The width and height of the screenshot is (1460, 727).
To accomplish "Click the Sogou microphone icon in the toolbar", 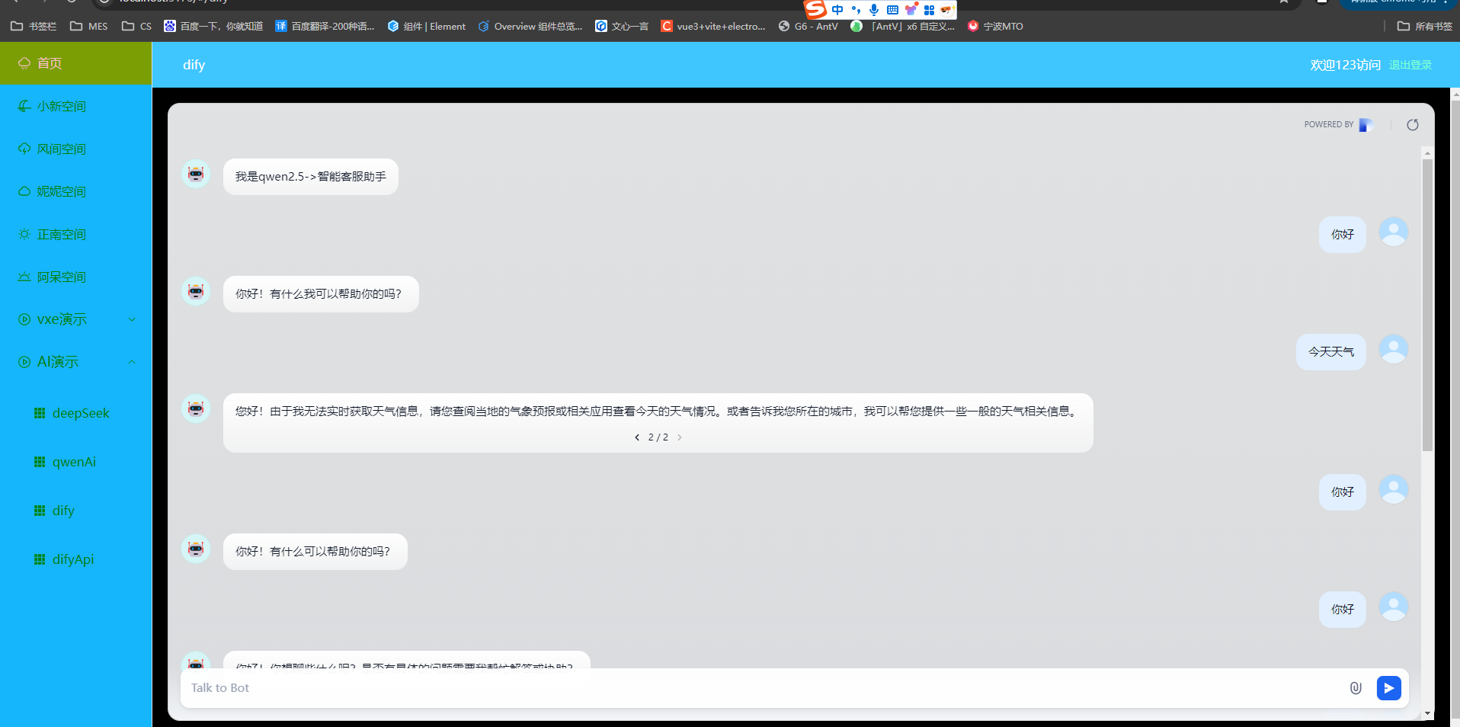I will tap(873, 9).
